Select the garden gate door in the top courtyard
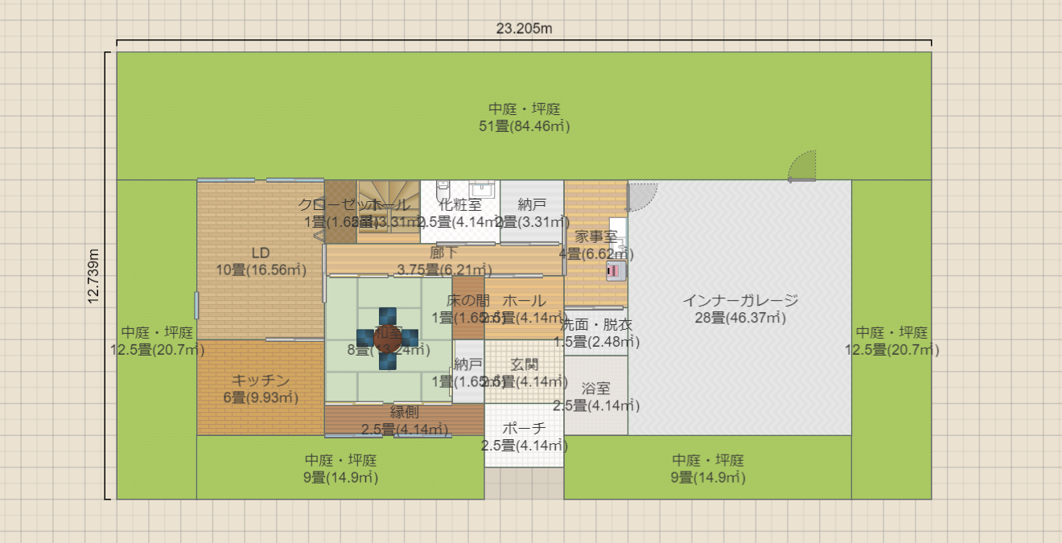The width and height of the screenshot is (1062, 543). 803,166
